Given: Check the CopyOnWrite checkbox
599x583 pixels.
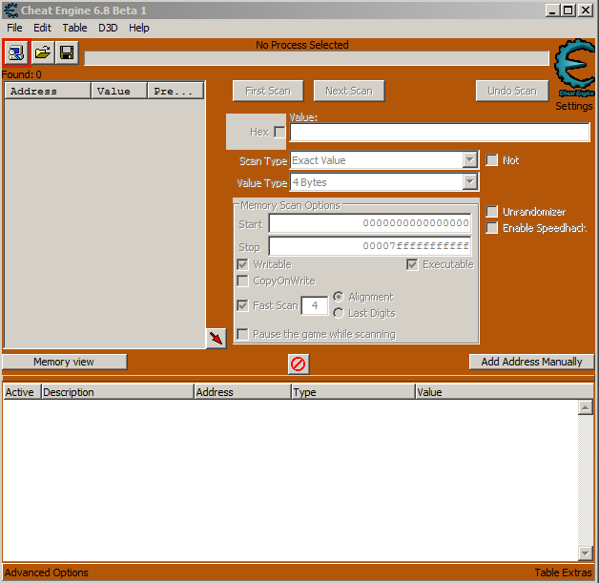Looking at the screenshot, I should pyautogui.click(x=242, y=281).
